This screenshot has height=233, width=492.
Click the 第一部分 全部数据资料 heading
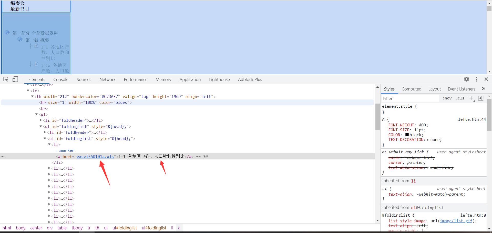pos(35,33)
